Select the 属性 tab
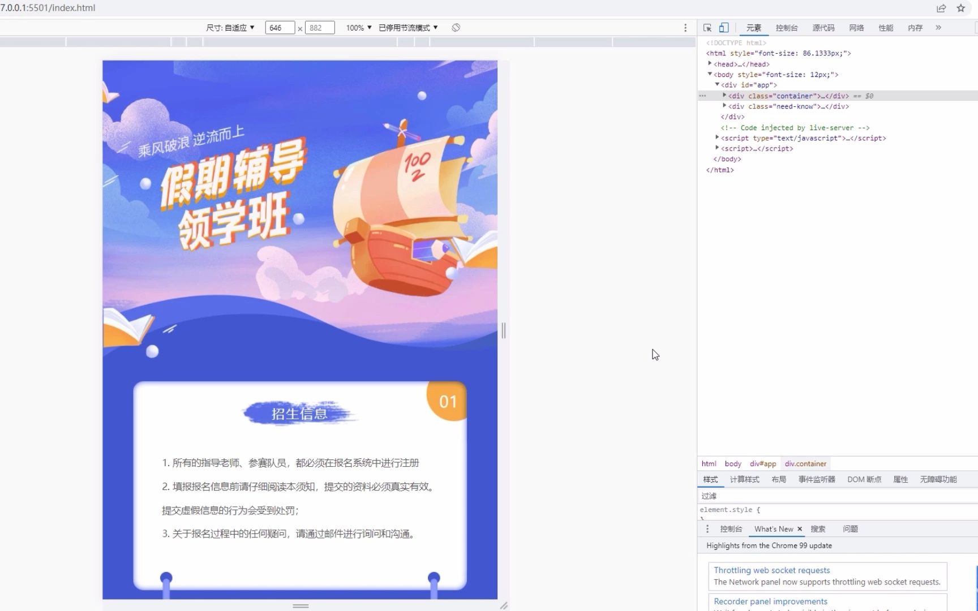Viewport: 978px width, 611px height. pos(900,480)
